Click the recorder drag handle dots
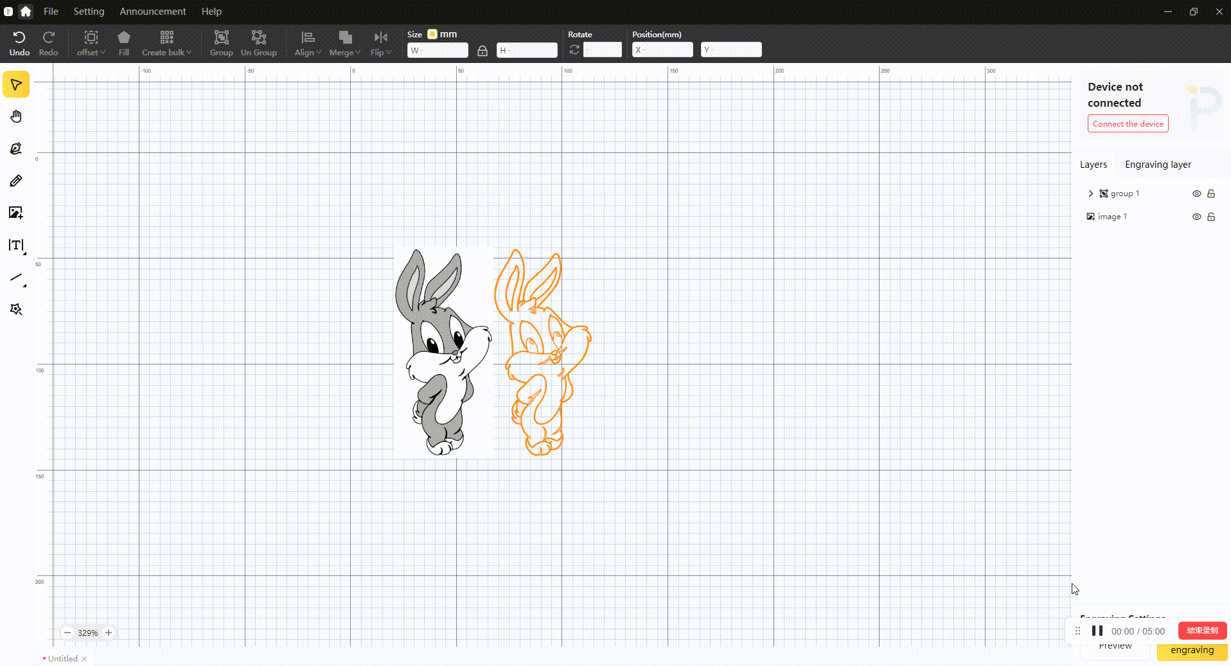The width and height of the screenshot is (1231, 666). [1078, 631]
